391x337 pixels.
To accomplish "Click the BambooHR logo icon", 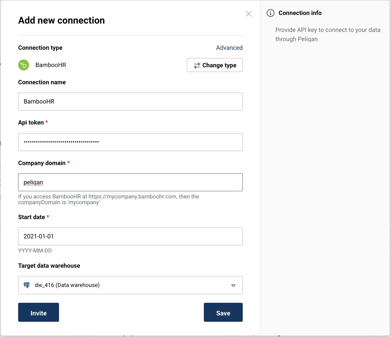I will click(24, 65).
